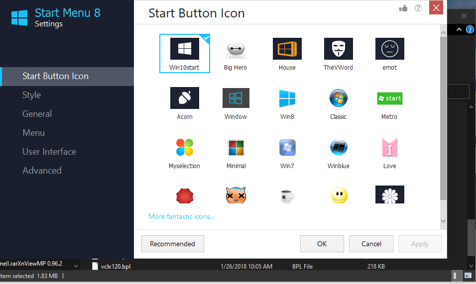This screenshot has height=284, width=476.
Task: Go to the Menu settings section
Action: click(x=34, y=133)
